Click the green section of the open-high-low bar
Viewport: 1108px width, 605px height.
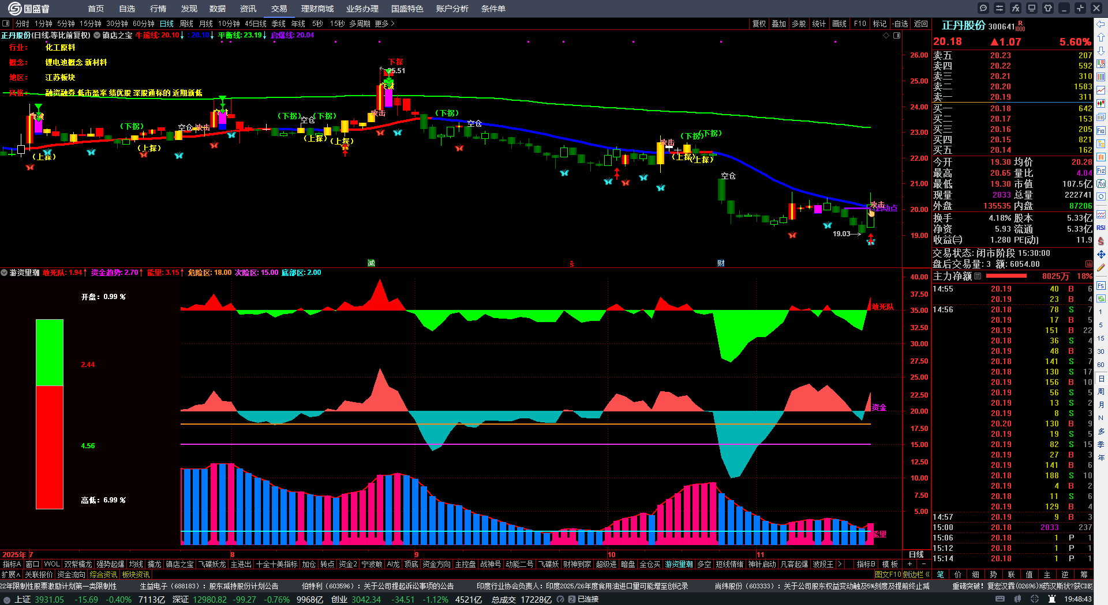(x=50, y=353)
